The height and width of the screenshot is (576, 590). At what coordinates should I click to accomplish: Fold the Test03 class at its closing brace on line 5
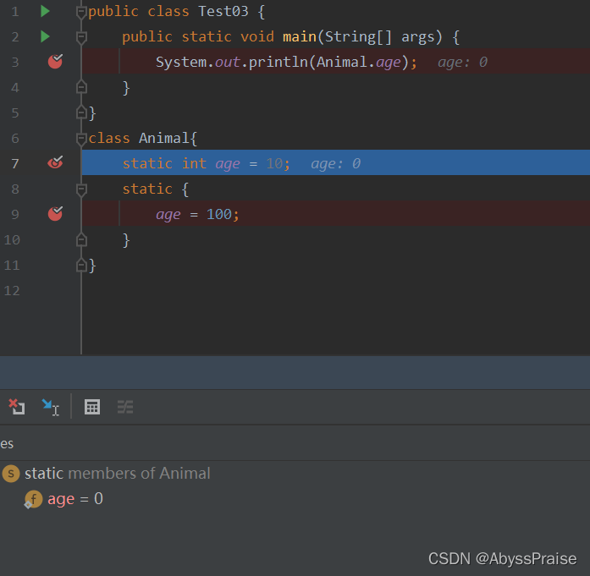point(81,112)
